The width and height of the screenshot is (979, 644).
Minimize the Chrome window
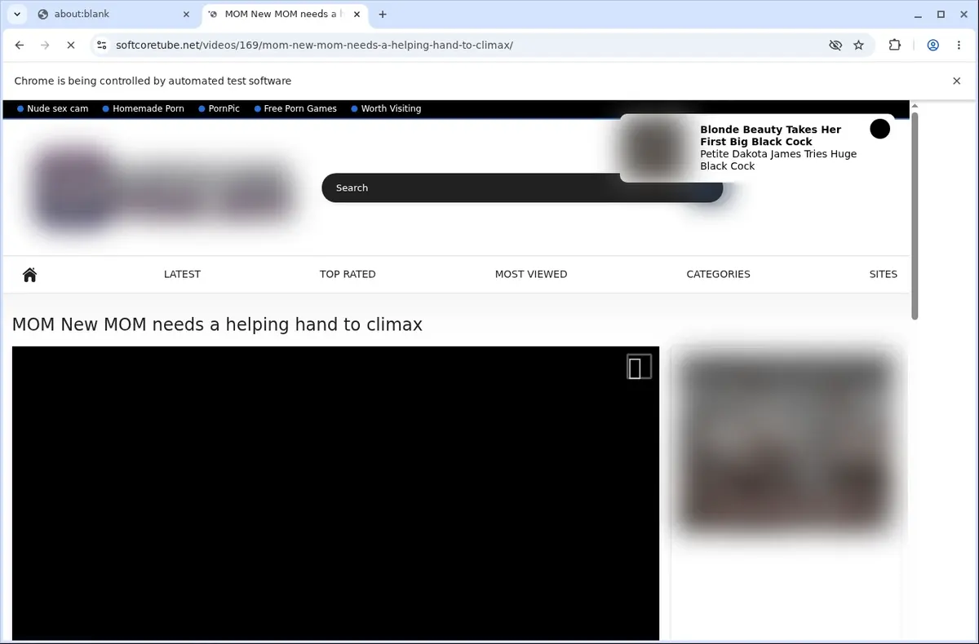pyautogui.click(x=918, y=14)
